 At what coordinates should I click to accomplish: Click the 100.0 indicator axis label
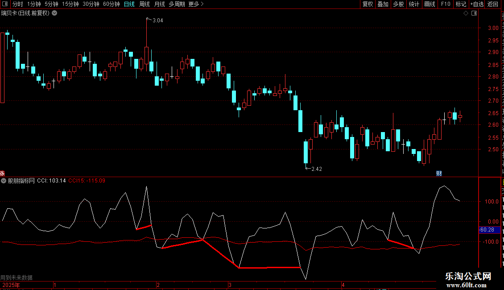(492, 202)
